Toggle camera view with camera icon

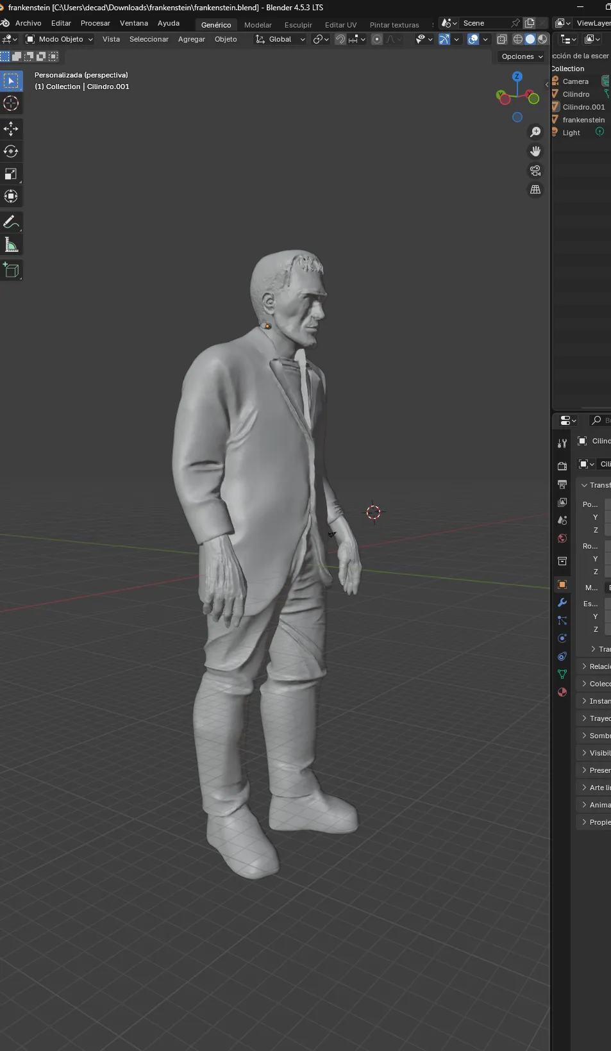(535, 170)
